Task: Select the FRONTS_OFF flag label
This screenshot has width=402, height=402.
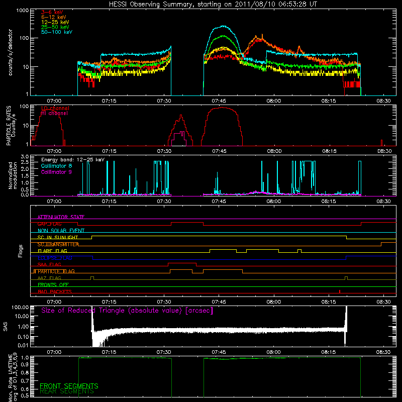Action: click(53, 285)
